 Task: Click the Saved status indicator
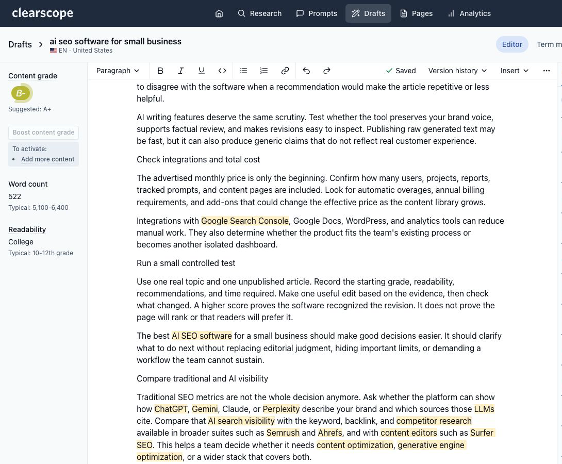pos(401,71)
